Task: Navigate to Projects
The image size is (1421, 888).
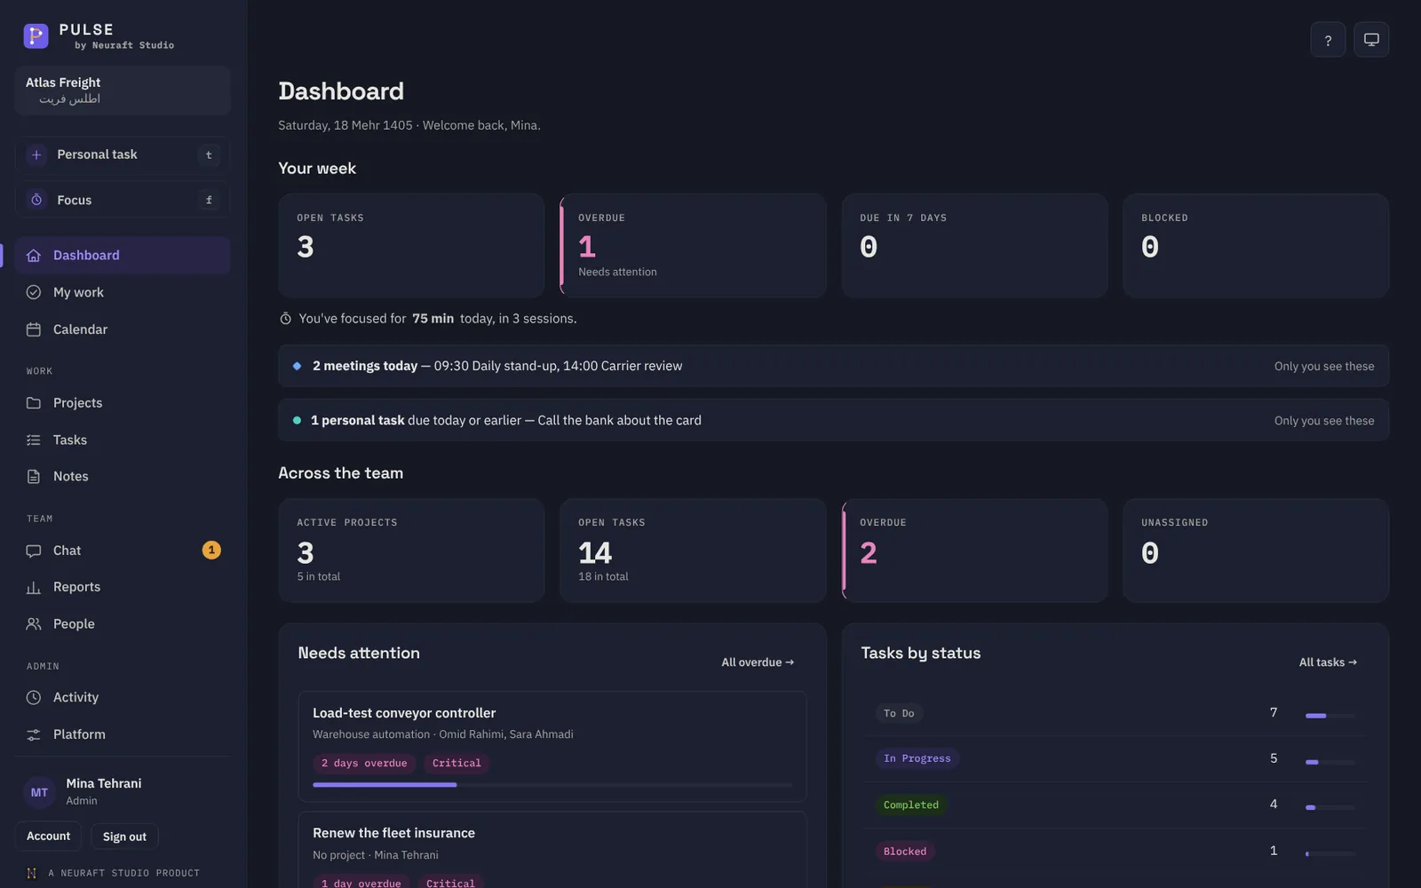Action: (x=123, y=403)
